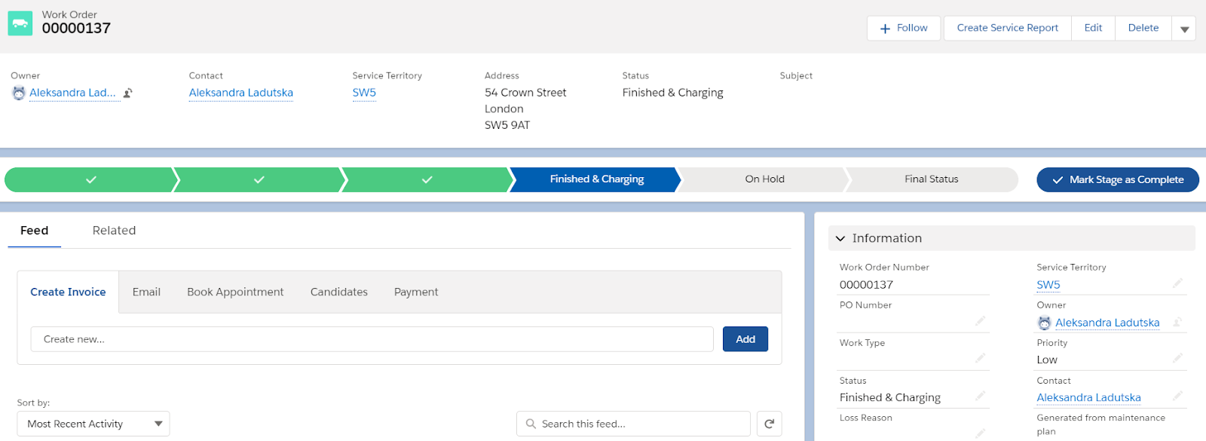
Task: Collapse the Information section
Action: pyautogui.click(x=840, y=238)
